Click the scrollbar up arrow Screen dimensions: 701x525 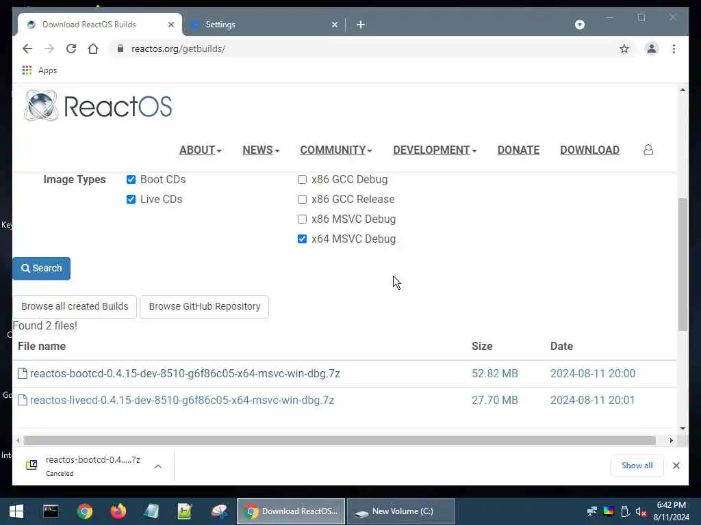click(683, 90)
